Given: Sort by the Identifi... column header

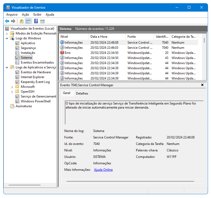Looking at the screenshot, I should [162, 37].
